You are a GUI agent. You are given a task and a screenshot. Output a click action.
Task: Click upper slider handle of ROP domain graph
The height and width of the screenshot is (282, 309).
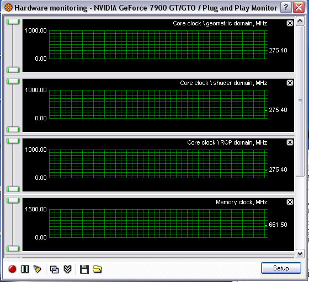(x=13, y=141)
